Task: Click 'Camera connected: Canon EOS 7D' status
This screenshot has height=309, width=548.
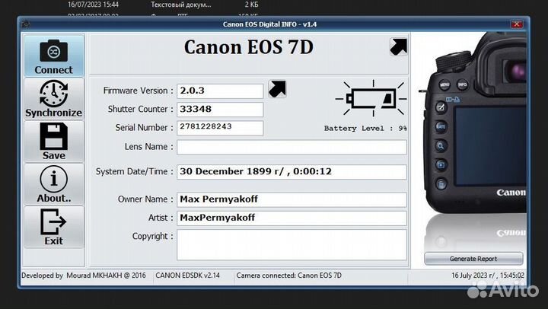Action: tap(289, 276)
